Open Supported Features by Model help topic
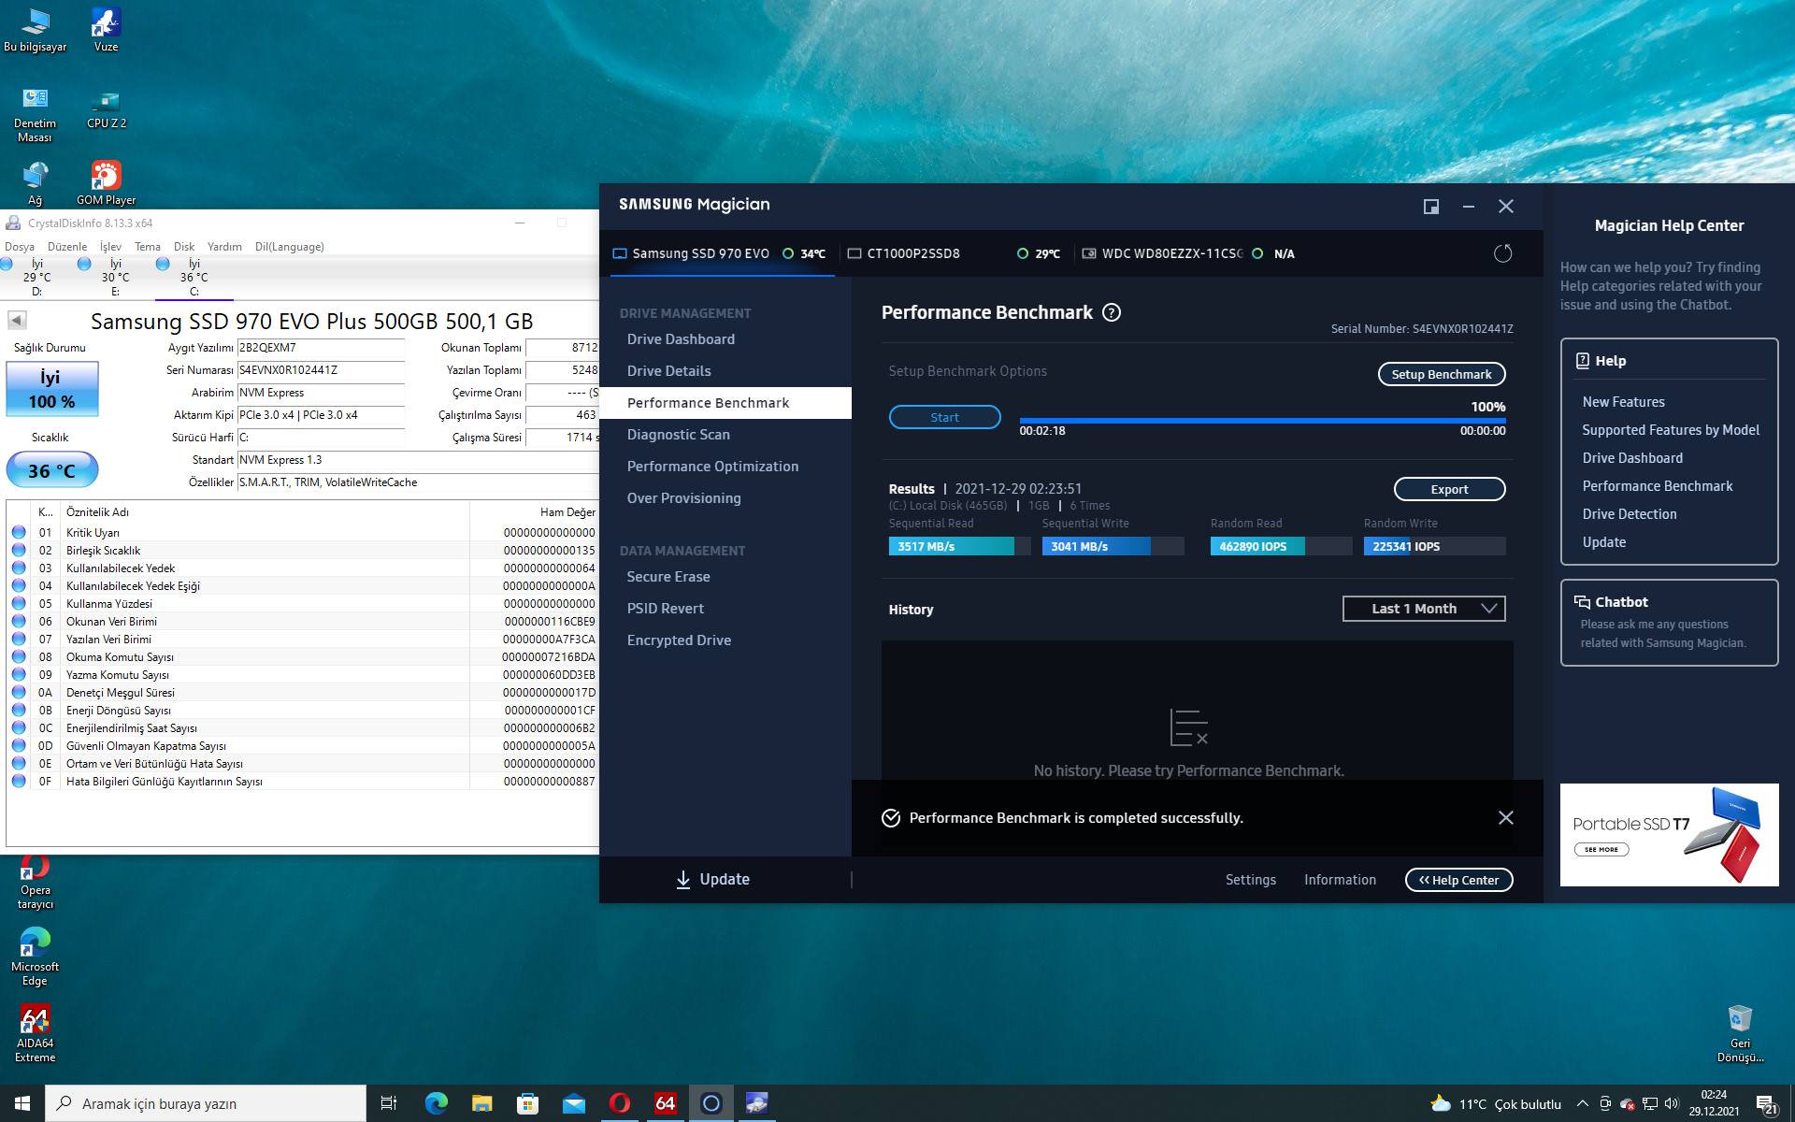Viewport: 1795px width, 1122px height. [x=1671, y=430]
